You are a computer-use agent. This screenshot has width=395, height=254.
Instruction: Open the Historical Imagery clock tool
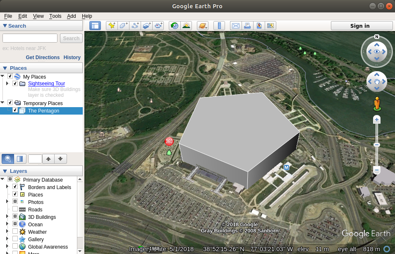[174, 26]
